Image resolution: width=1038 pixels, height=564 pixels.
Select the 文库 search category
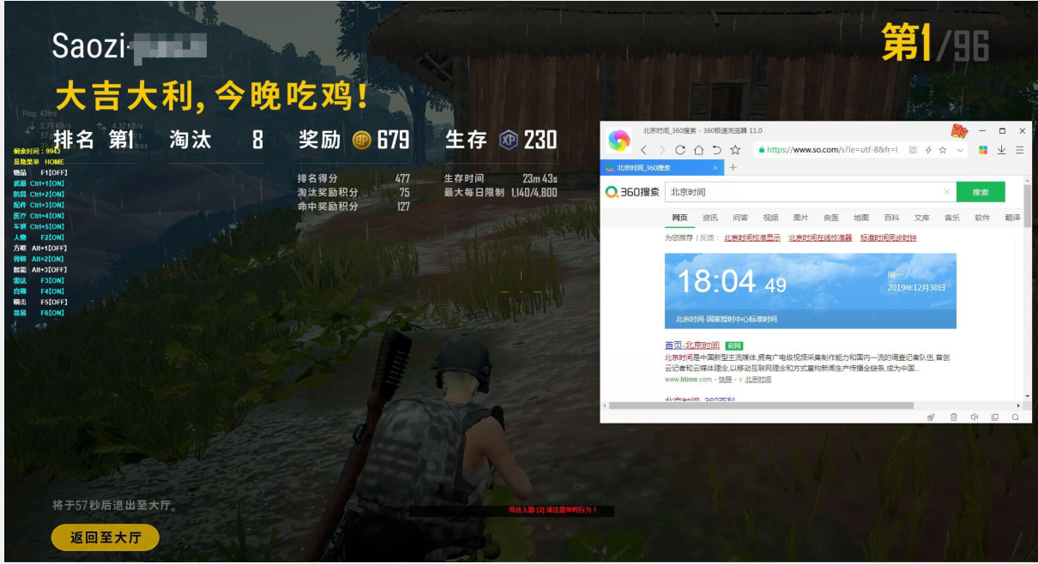(x=921, y=218)
